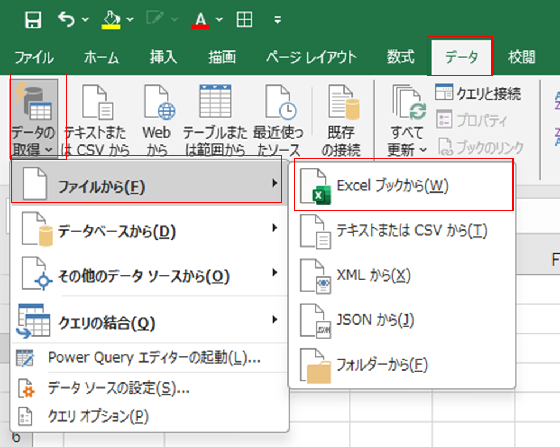Apply the yellow fill color bucket
This screenshot has width=560, height=447.
111,20
